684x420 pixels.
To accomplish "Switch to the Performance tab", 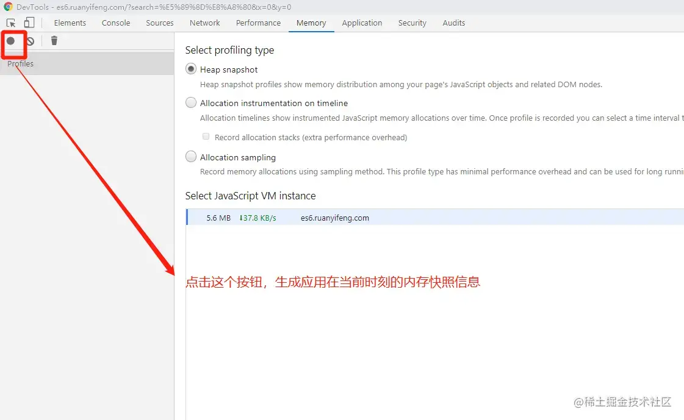I will point(258,23).
